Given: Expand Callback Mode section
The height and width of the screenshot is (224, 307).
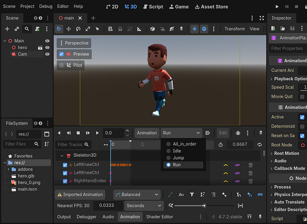Looking at the screenshot, I should coord(271,168).
